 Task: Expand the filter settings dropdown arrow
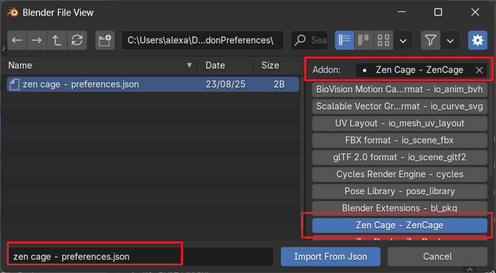coord(450,40)
